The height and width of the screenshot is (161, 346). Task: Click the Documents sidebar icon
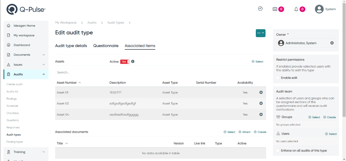(9, 55)
